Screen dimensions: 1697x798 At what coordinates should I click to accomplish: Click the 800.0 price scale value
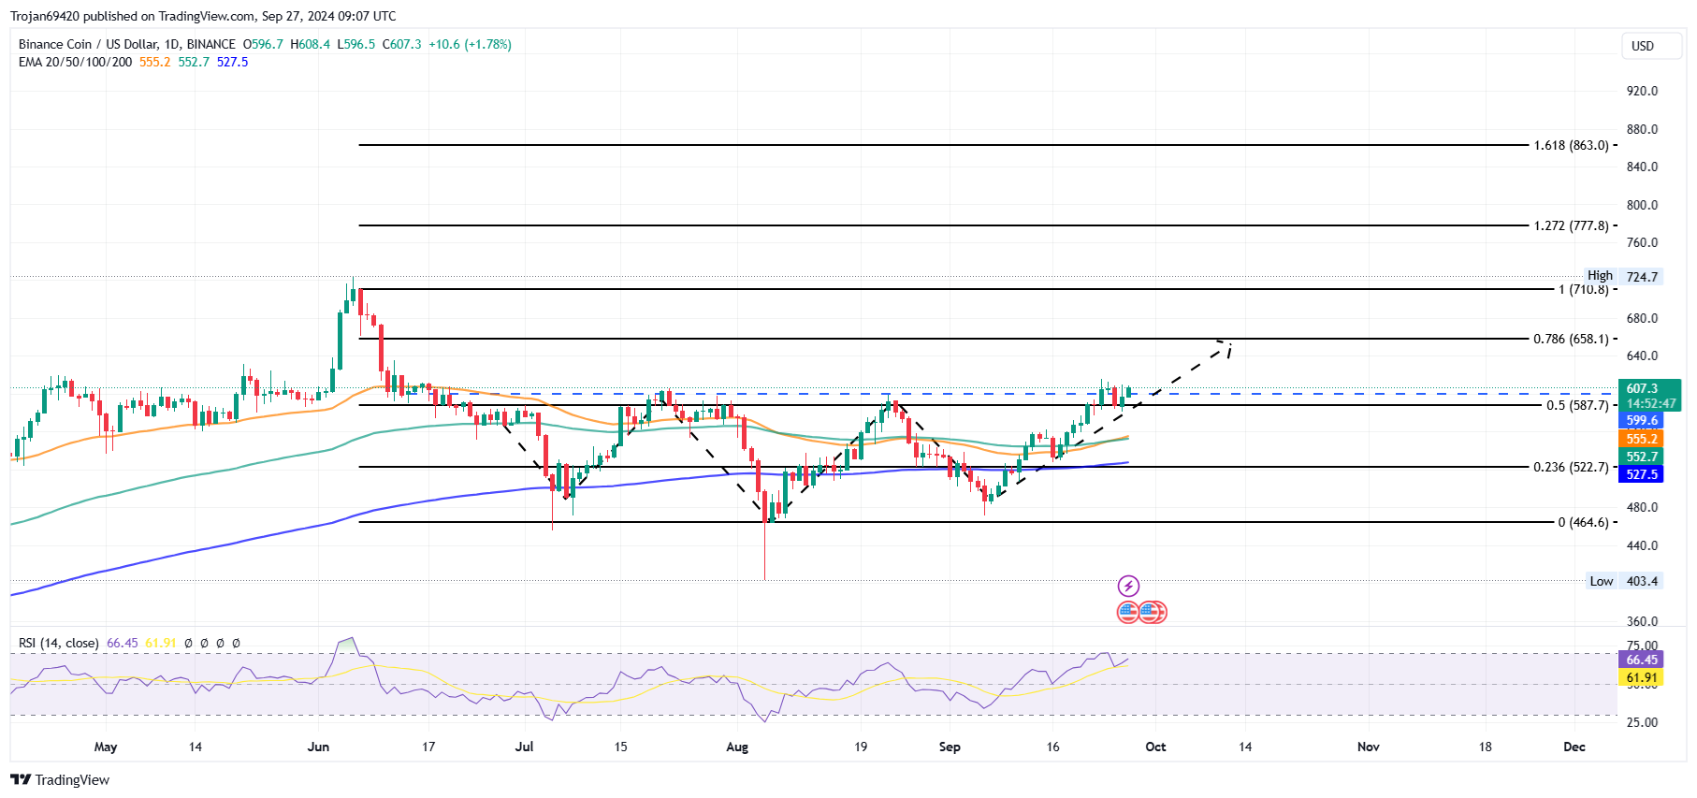(x=1642, y=205)
